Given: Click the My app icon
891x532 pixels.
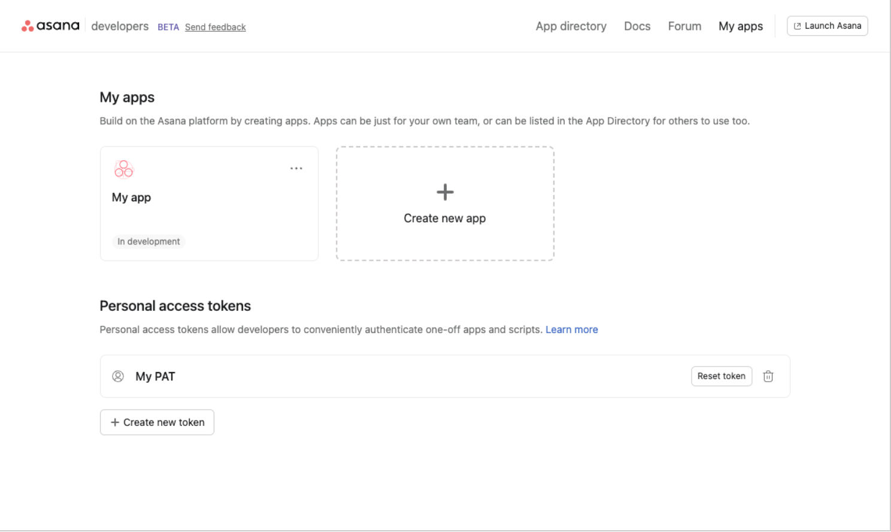Looking at the screenshot, I should pyautogui.click(x=123, y=169).
